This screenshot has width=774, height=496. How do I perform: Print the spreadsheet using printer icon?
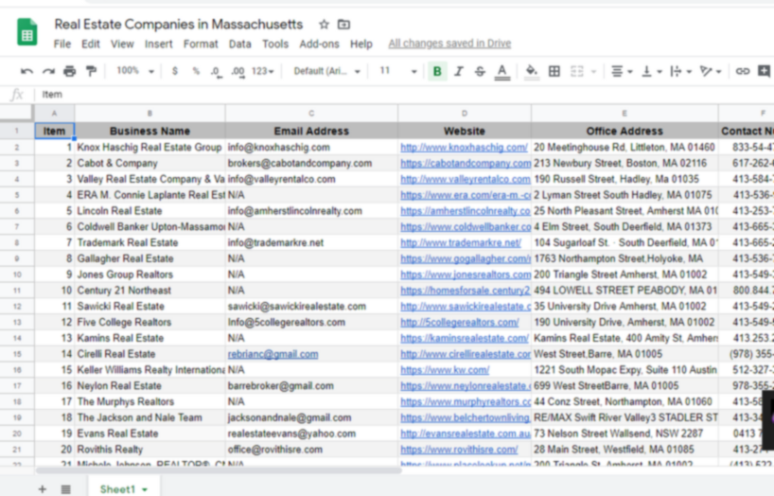point(69,71)
